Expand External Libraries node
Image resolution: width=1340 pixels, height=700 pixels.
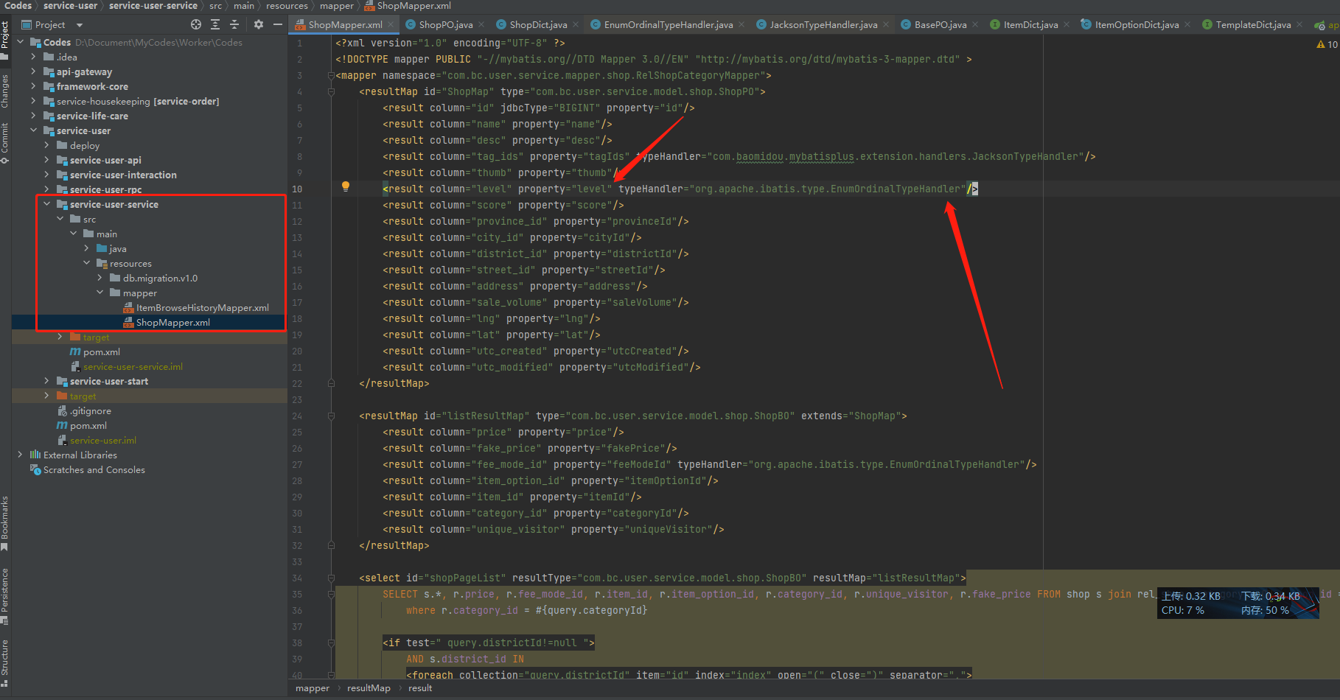pyautogui.click(x=20, y=455)
